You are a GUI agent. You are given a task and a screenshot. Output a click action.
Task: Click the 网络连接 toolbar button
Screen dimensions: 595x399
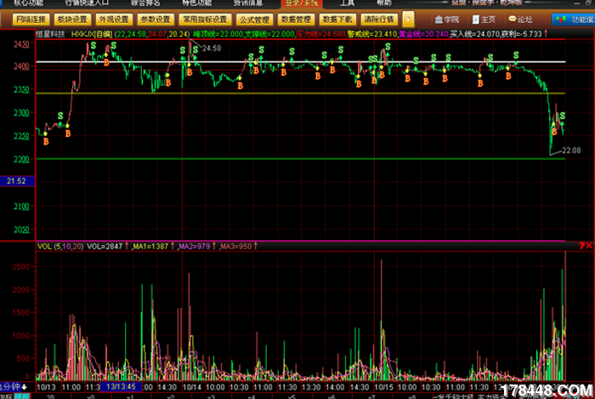30,18
